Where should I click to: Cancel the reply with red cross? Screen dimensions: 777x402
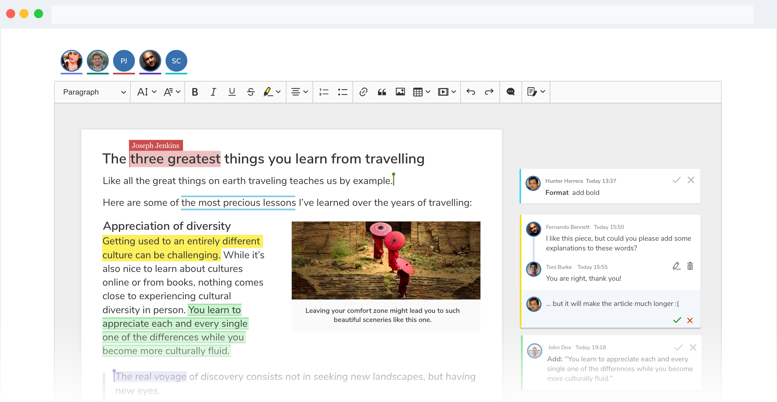point(690,320)
